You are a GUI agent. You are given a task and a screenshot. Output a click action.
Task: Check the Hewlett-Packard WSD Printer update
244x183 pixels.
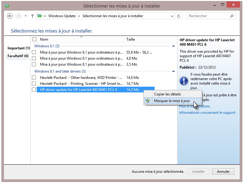pyautogui.click(x=34, y=78)
